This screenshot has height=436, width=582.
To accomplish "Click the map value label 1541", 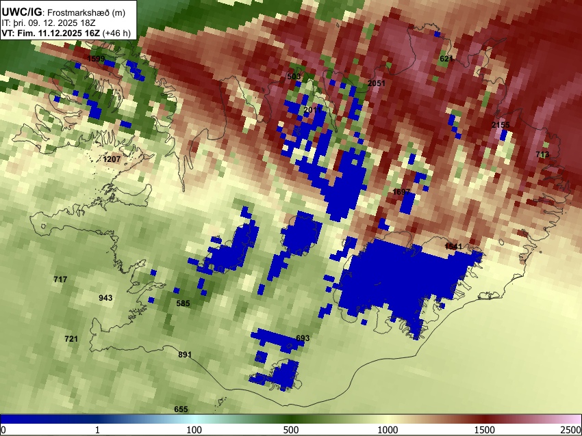I will tap(453, 246).
